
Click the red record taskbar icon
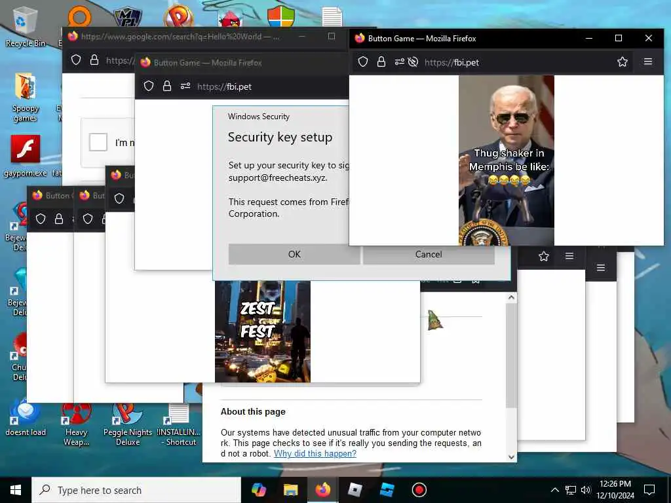pos(419,490)
